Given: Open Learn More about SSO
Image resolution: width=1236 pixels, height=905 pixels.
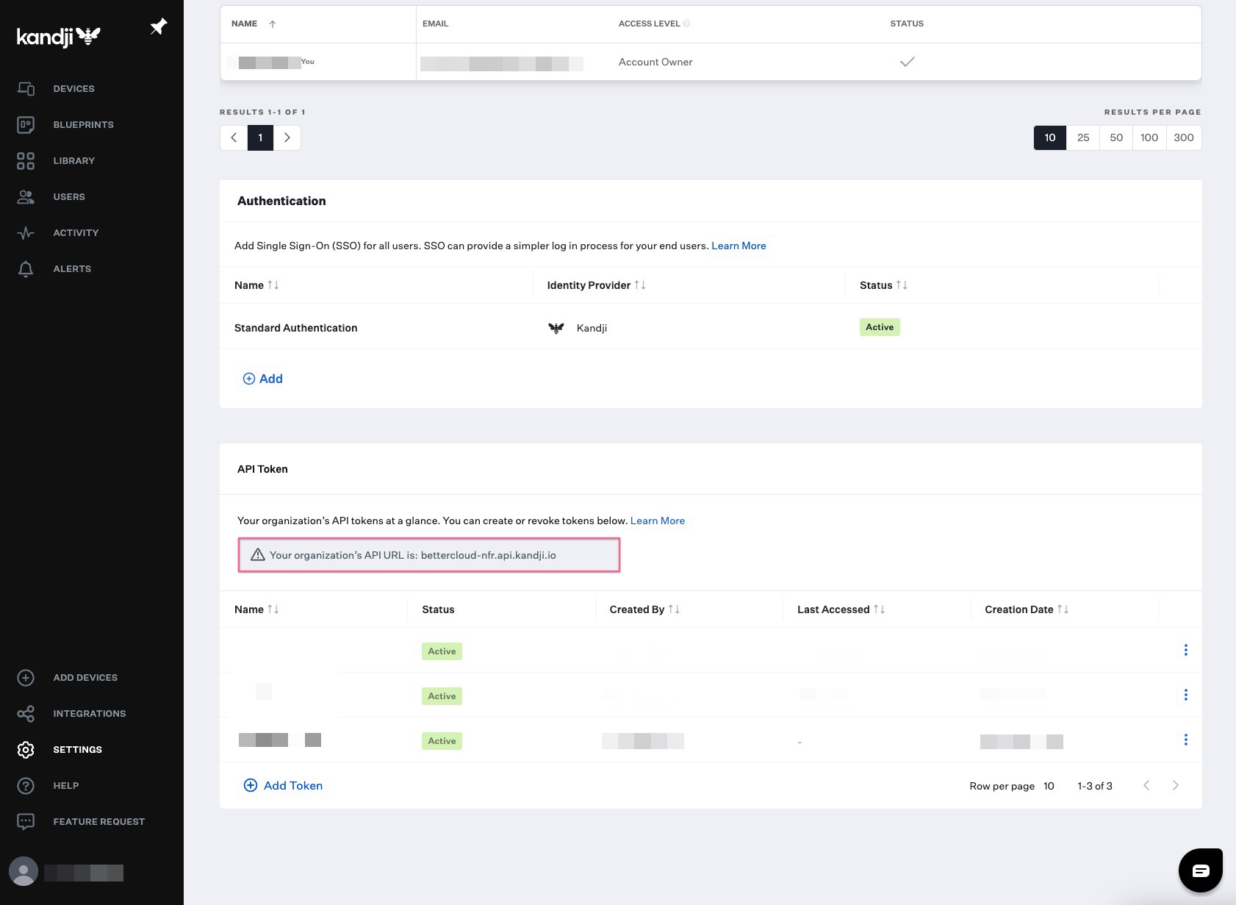Looking at the screenshot, I should [739, 246].
